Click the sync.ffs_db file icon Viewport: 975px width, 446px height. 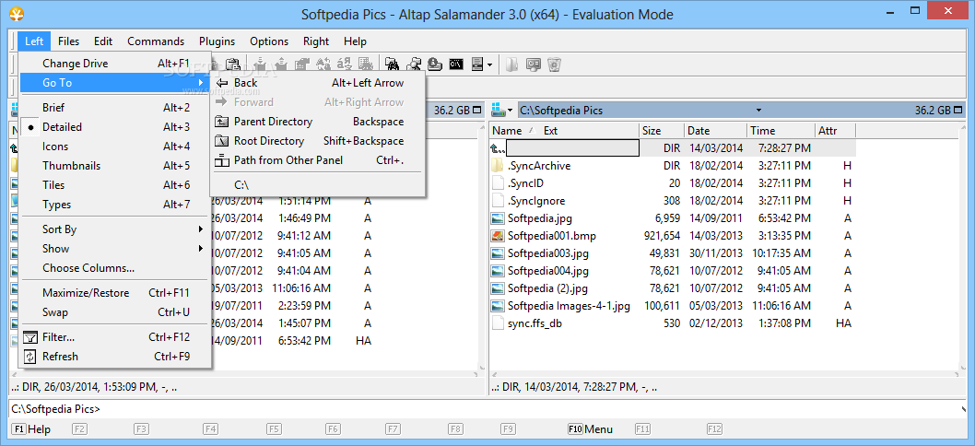tap(498, 323)
